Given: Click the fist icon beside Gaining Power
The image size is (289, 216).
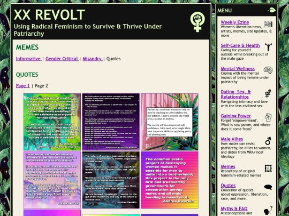Looking at the screenshot, I should coord(268,117).
